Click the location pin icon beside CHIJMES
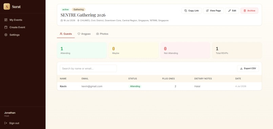Screen dimensions: 273x129 coord(78,21)
